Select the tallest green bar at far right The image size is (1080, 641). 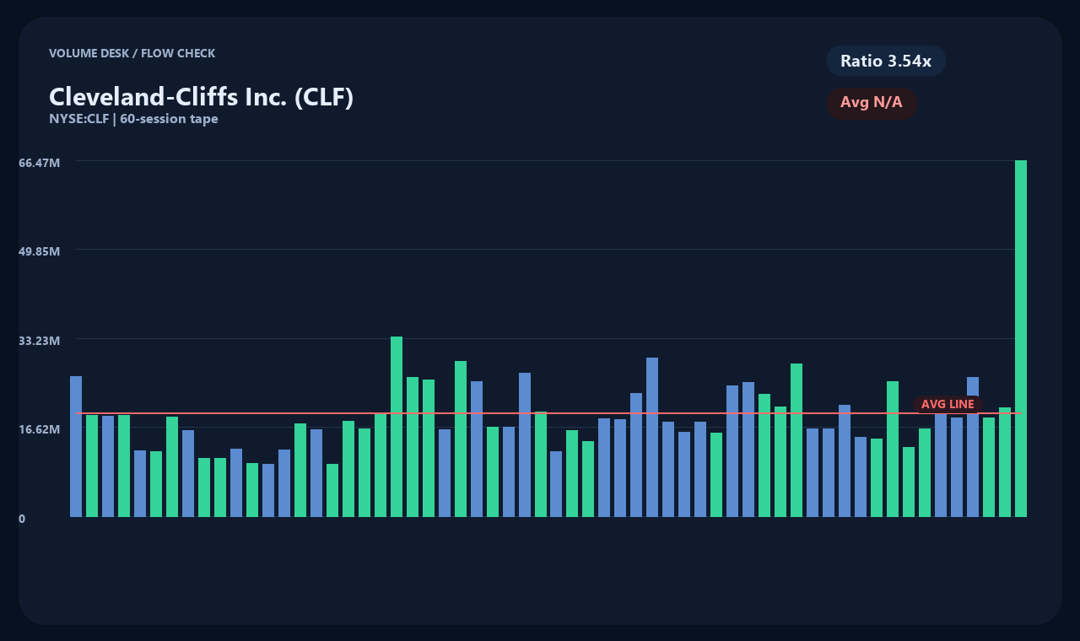point(1021,338)
